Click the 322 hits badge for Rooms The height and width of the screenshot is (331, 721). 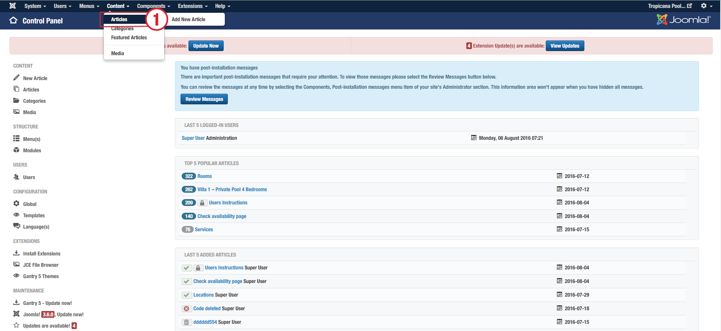(x=189, y=176)
